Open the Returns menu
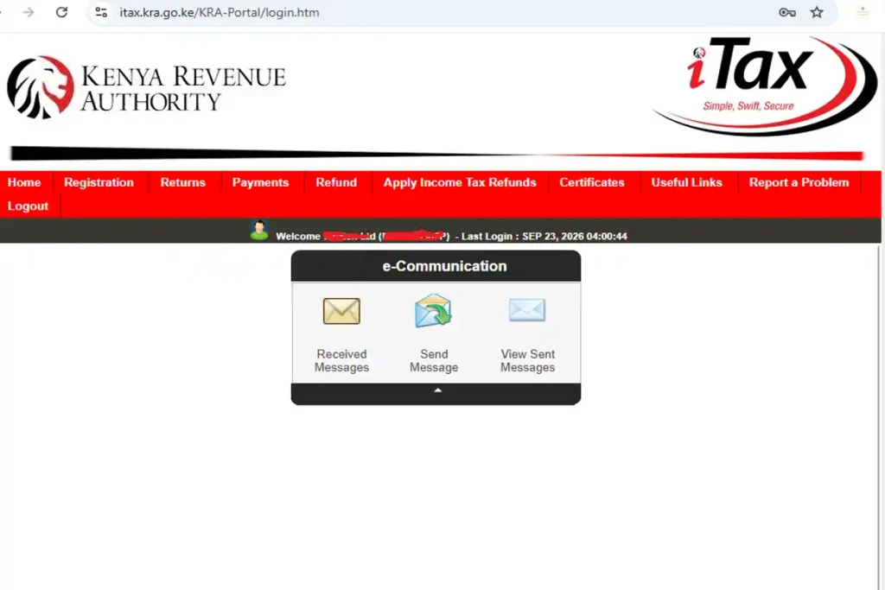 click(183, 182)
